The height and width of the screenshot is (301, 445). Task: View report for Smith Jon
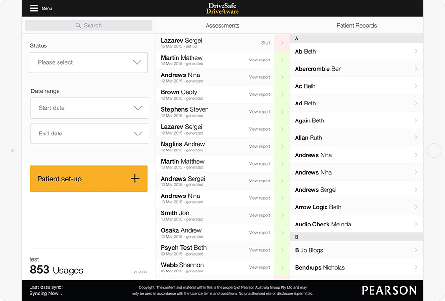click(x=259, y=215)
